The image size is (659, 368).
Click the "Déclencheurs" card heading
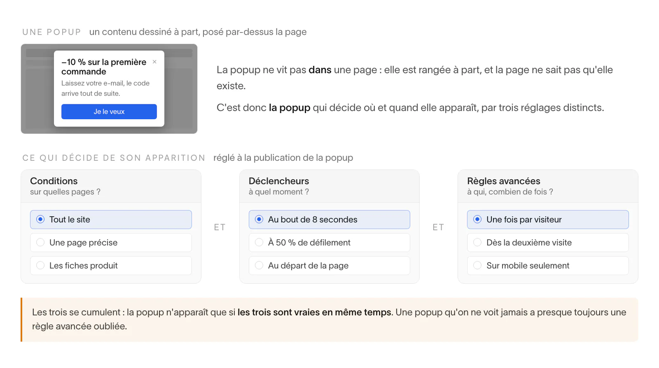(x=279, y=181)
